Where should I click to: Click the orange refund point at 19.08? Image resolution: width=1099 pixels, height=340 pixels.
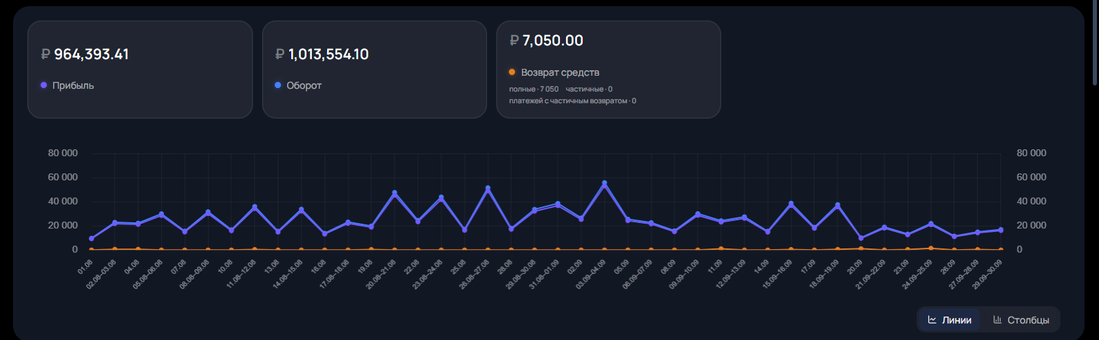tap(371, 249)
